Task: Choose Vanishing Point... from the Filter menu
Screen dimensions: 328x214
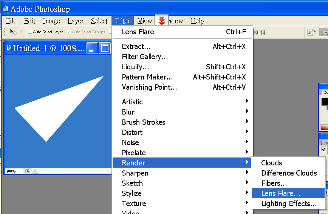Action: point(182,87)
